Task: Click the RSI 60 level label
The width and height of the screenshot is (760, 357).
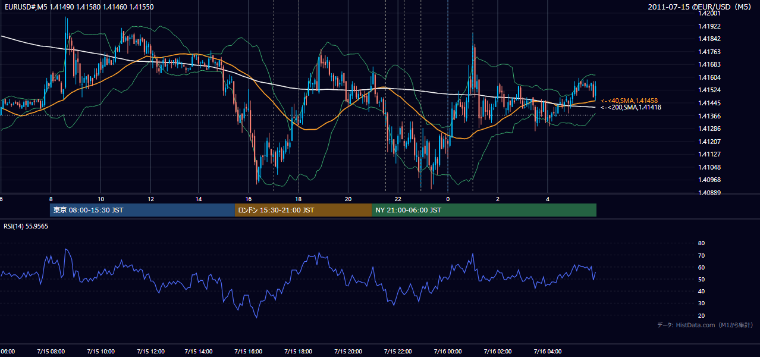Action: tap(701, 267)
